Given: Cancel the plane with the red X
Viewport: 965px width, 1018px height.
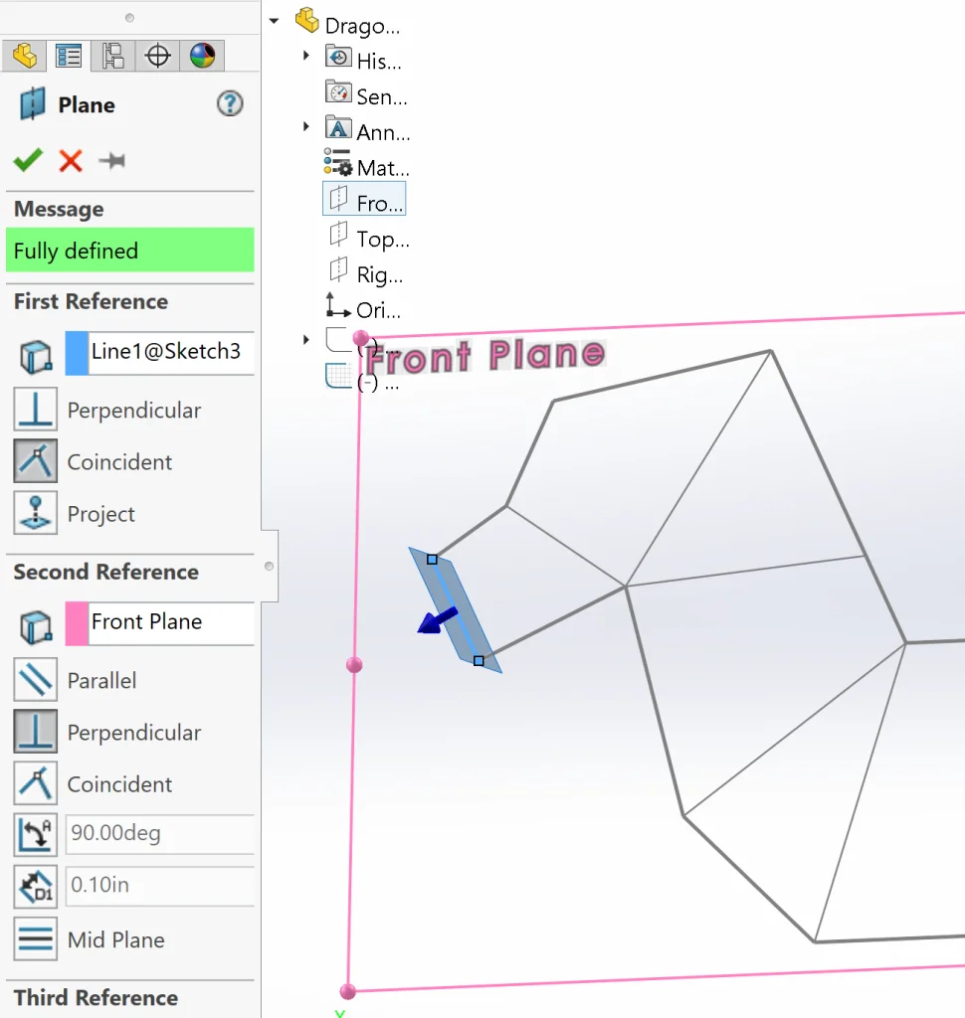Looking at the screenshot, I should 71,160.
